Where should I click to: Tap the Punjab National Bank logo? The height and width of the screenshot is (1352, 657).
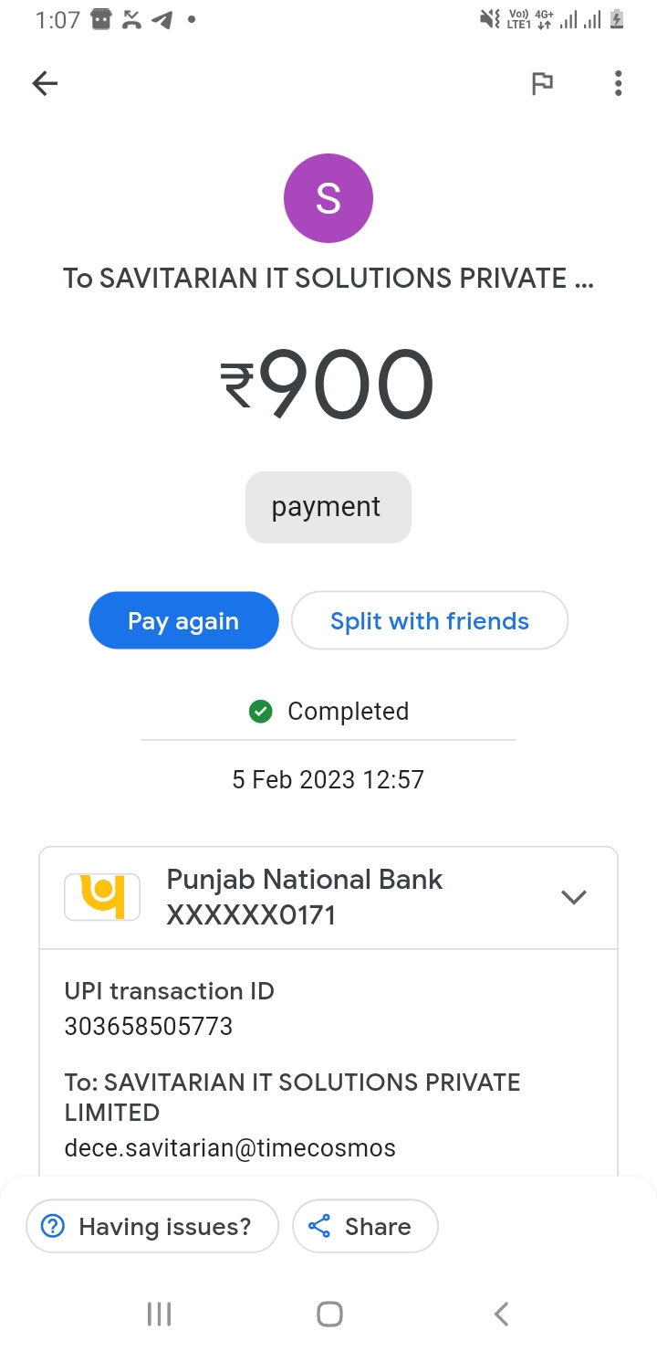click(102, 896)
